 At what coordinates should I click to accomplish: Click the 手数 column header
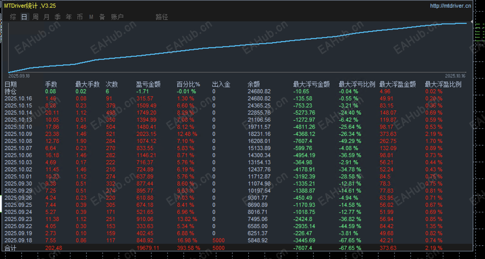pos(51,84)
